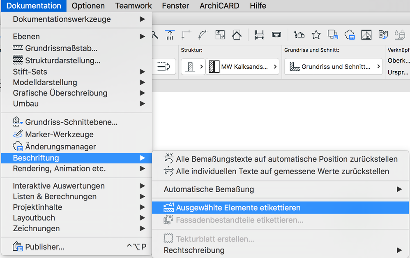Click the geometry flip button with arrows
Viewport: 410px width, 258px height.
tap(164, 67)
